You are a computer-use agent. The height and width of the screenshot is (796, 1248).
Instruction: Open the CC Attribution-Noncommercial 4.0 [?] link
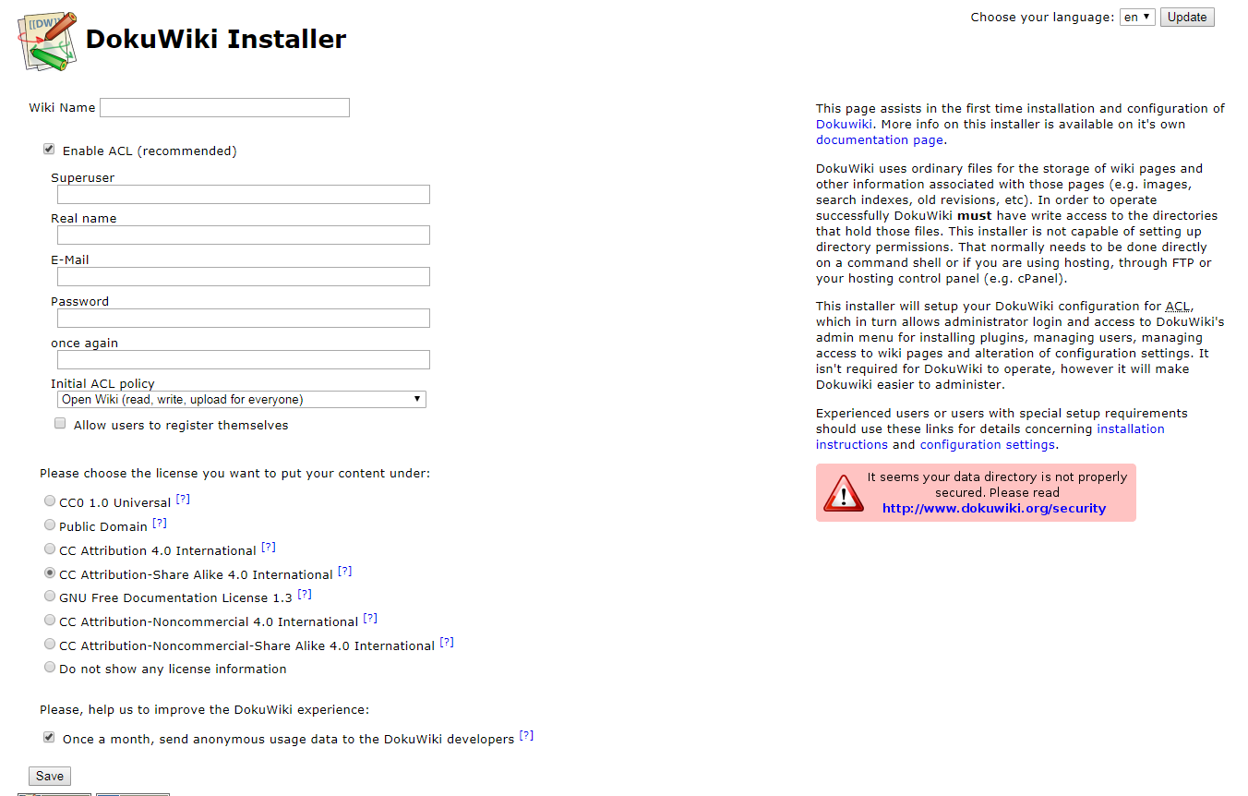[x=370, y=619]
